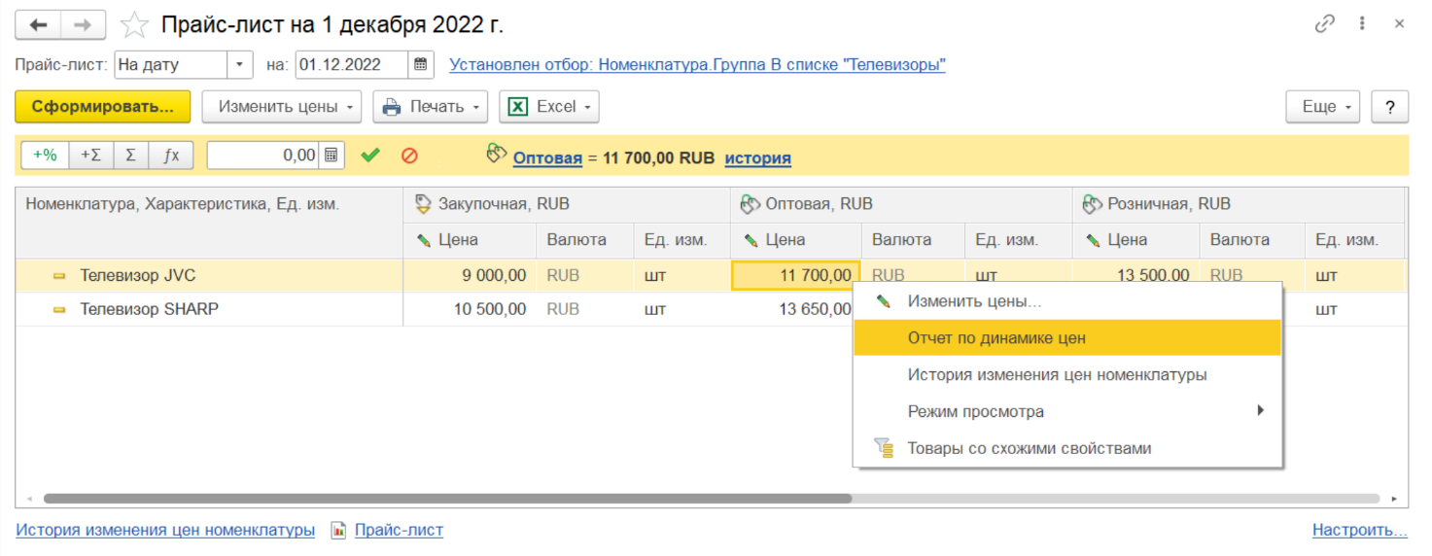Click the favorite star icon
1432x556 pixels.
pos(134,25)
